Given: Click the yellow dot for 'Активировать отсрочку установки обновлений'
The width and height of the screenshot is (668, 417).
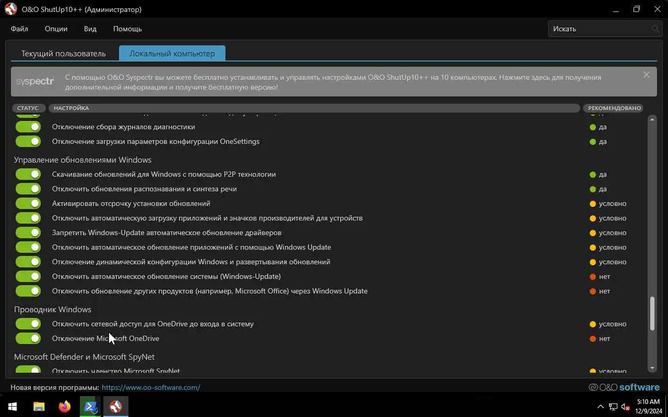Looking at the screenshot, I should tap(592, 204).
